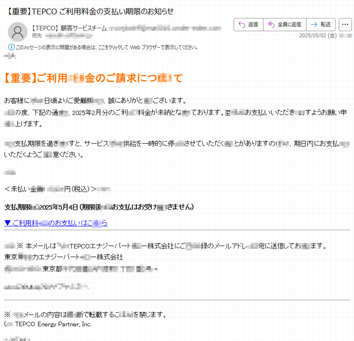354x341 pixels.
Task: Open message in Web browser via info bar
Action: (107, 47)
